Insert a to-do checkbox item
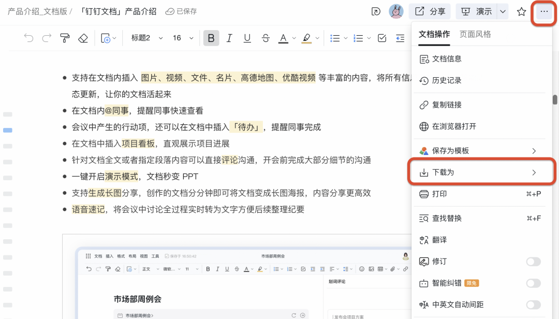 [382, 38]
